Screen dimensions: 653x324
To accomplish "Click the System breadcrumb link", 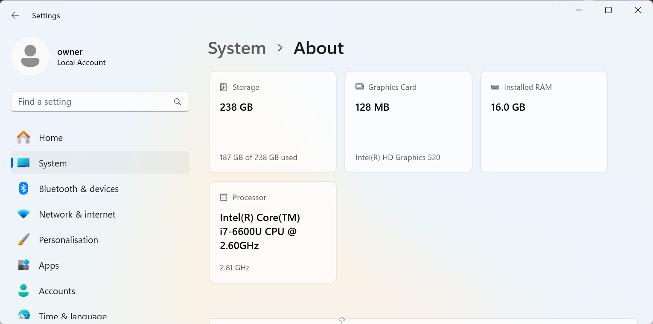I will tap(237, 48).
